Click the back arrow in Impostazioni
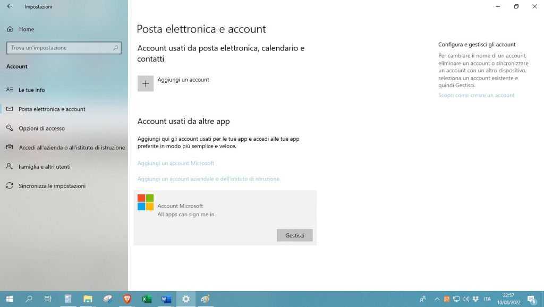The image size is (544, 307). coord(9,7)
